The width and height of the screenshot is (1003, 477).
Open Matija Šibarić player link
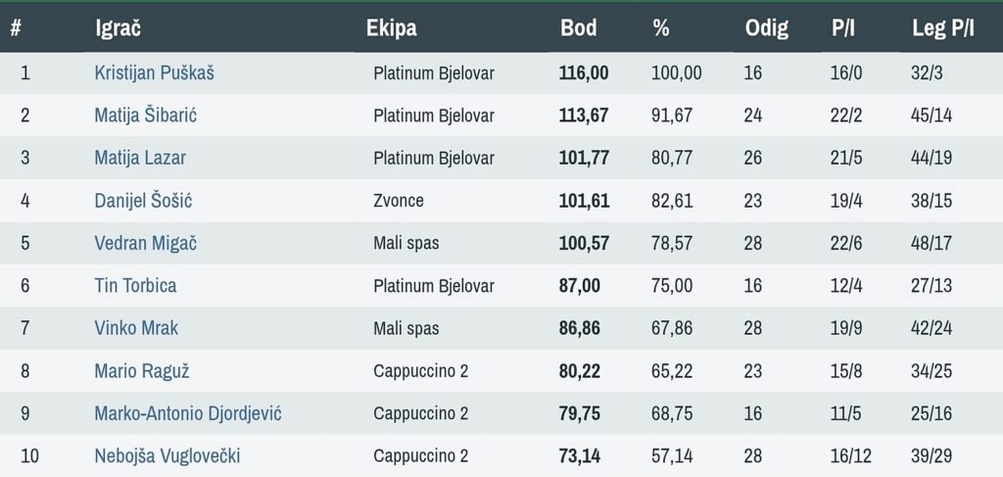(x=146, y=116)
